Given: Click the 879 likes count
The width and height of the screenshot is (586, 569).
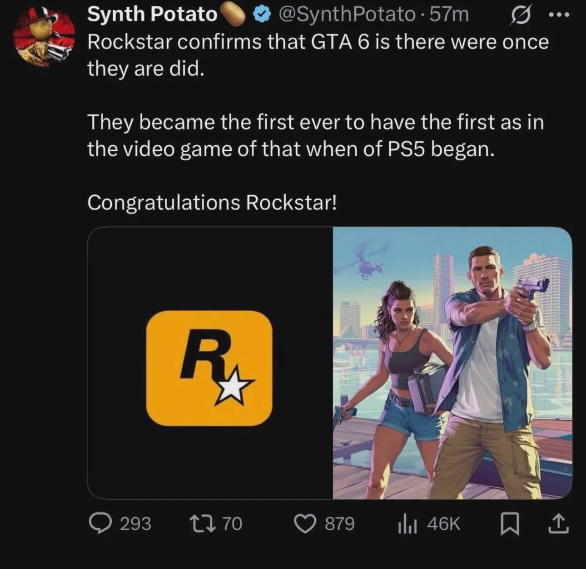Looking at the screenshot, I should (x=339, y=524).
